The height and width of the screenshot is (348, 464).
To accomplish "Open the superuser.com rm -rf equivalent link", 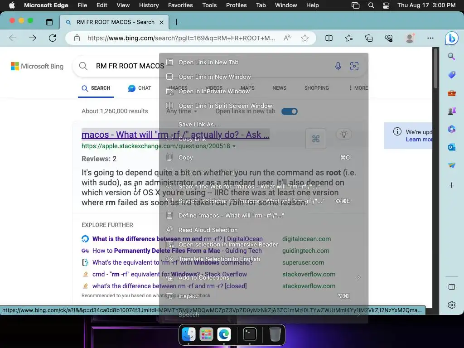I will pos(173,262).
